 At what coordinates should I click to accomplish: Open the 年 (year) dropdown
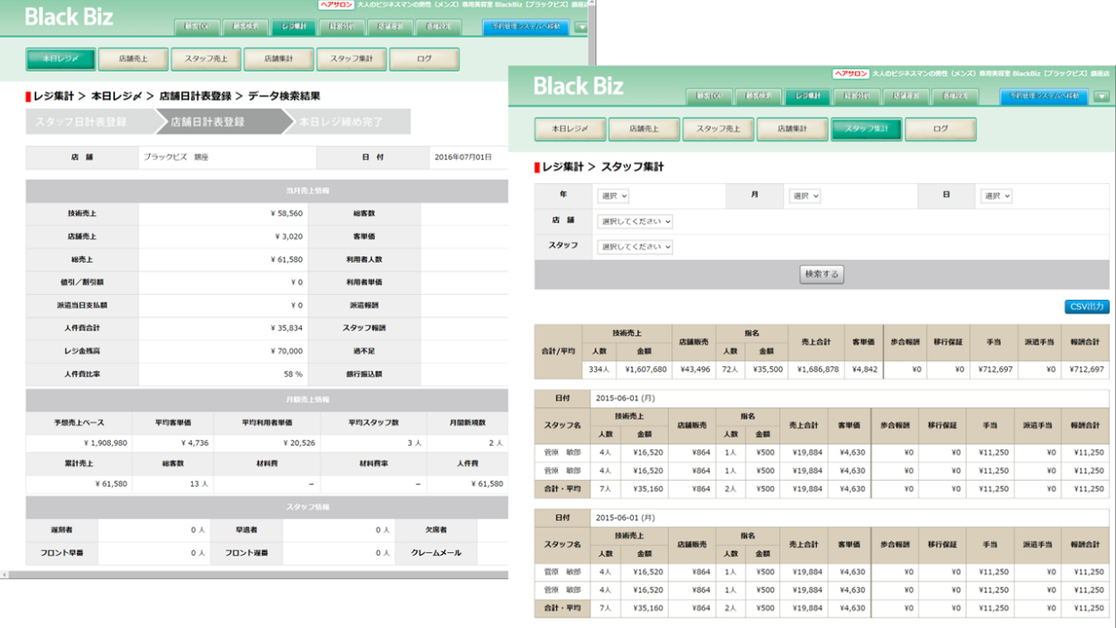(x=612, y=196)
